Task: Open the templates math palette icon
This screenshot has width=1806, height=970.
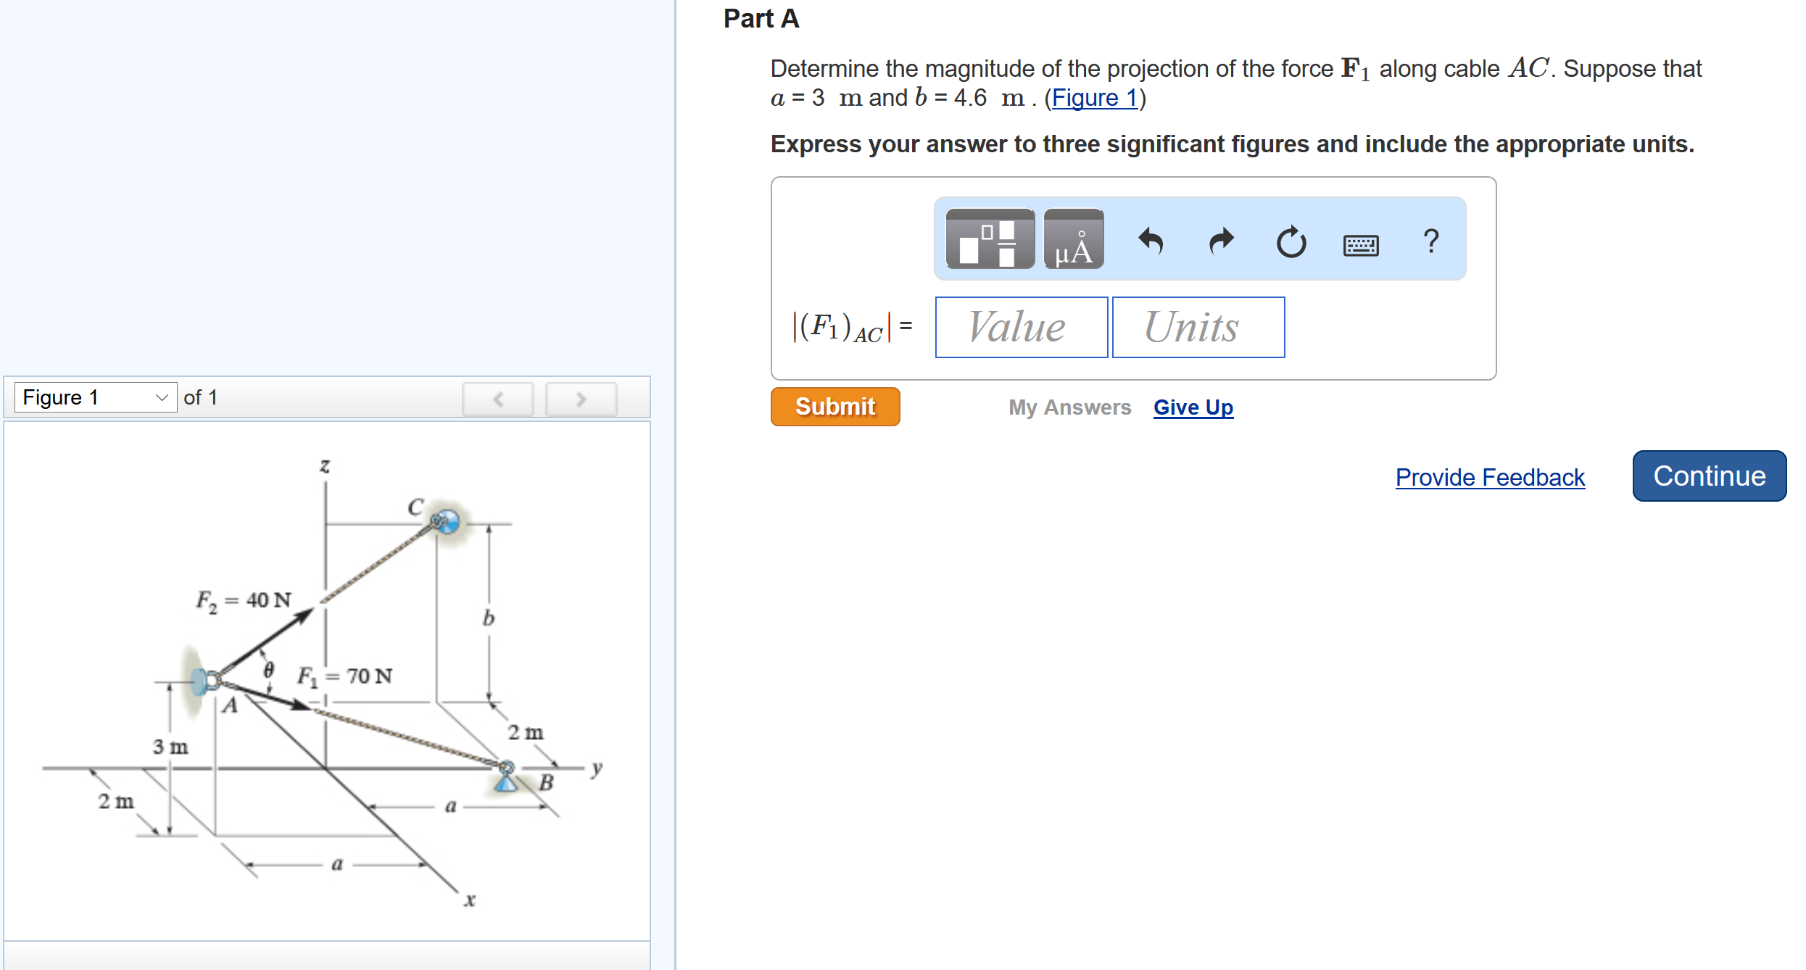Action: pyautogui.click(x=990, y=240)
